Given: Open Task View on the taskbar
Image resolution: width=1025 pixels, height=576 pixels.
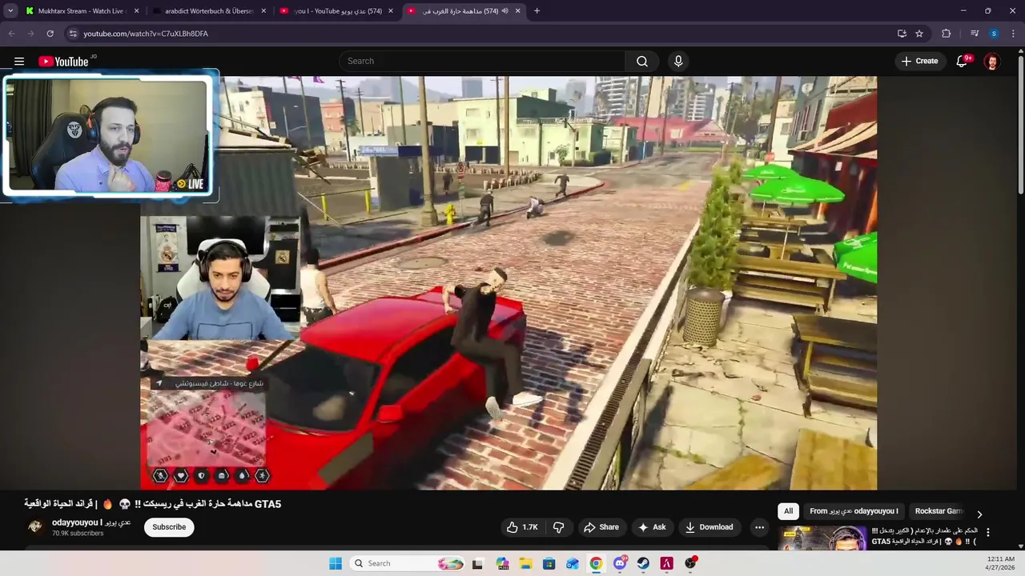Looking at the screenshot, I should click(478, 563).
